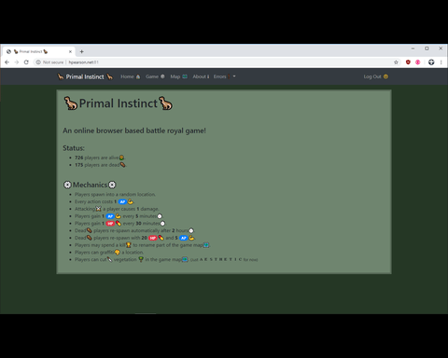Screen dimensions: 448x358
Task: Click the trophy emoji after 'spend a kill'
Action: pos(129,245)
